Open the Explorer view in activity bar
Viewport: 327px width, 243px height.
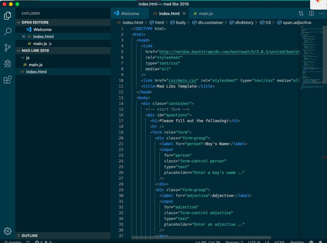click(x=7, y=16)
